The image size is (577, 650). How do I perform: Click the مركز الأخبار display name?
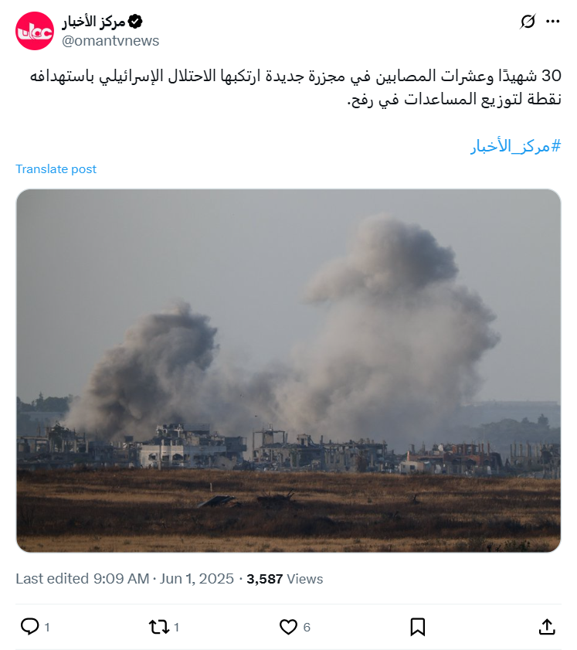93,22
